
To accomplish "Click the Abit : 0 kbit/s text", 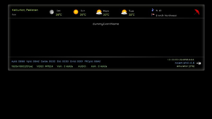I will coord(99,66).
